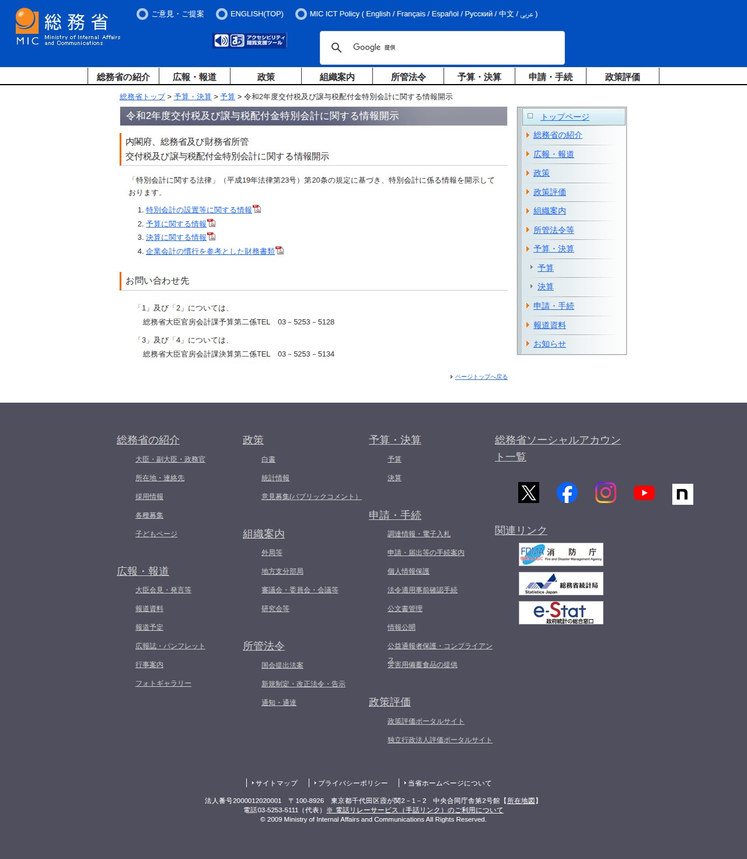Open PDF icon beside 特別会計の設置等に関する情報

click(257, 209)
